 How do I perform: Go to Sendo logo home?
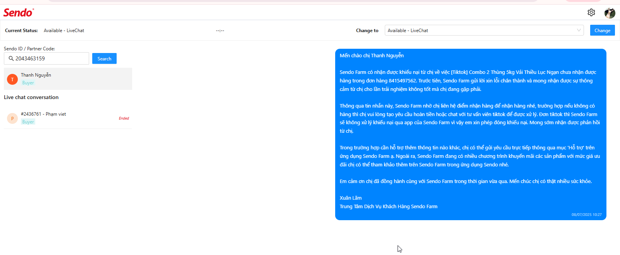(19, 12)
